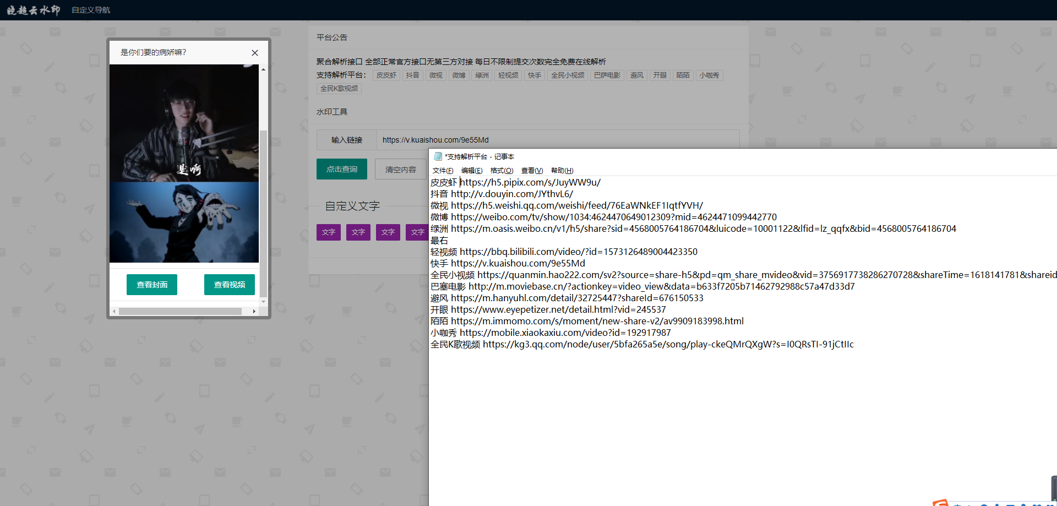Select the 抖音 platform tag

pyautogui.click(x=412, y=75)
